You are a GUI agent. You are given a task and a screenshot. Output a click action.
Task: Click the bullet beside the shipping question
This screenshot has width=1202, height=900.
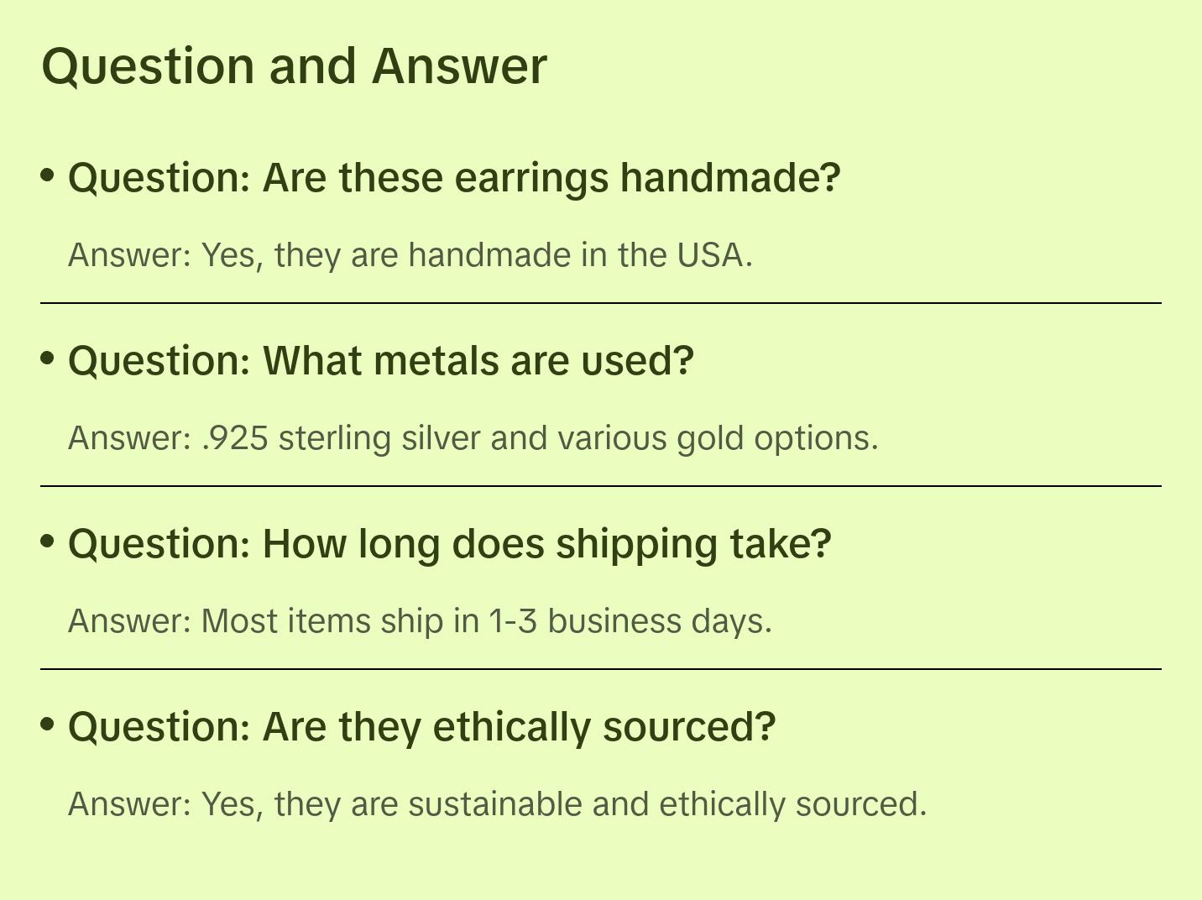coord(48,542)
